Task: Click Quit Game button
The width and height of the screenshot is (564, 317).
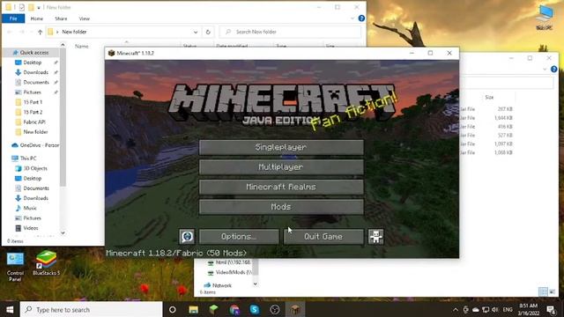Action: (323, 237)
